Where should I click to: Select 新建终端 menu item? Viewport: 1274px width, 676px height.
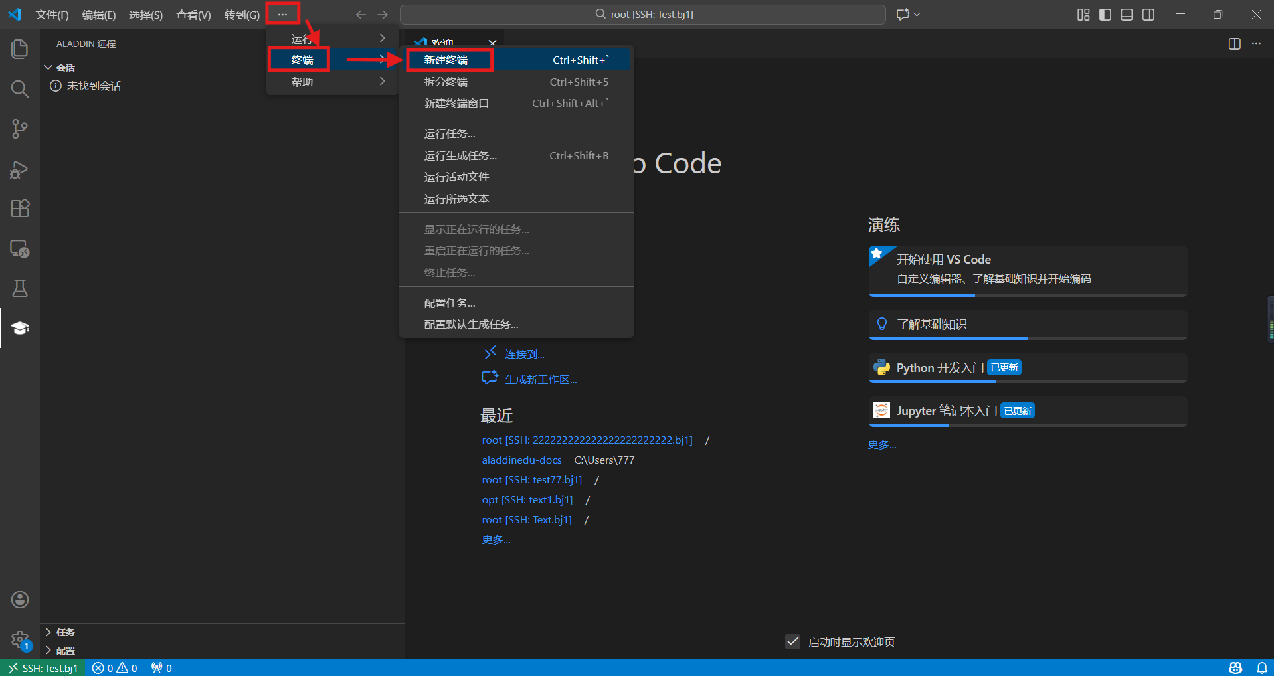[446, 60]
